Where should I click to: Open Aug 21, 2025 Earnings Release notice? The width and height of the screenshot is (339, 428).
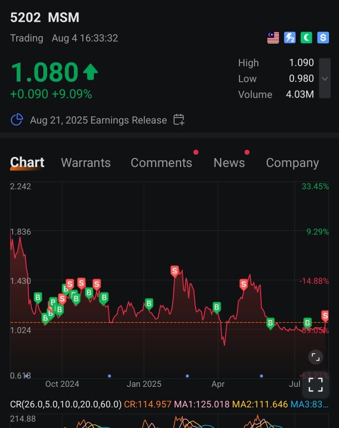pyautogui.click(x=98, y=120)
